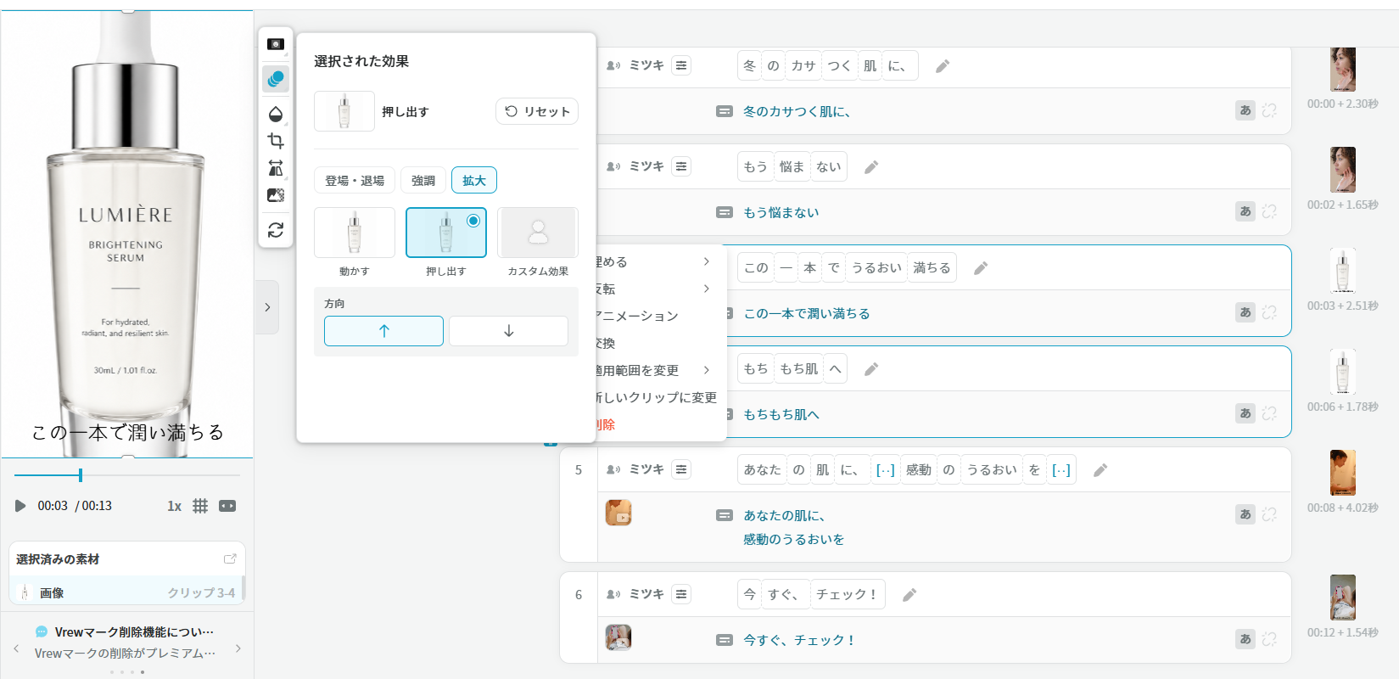Open ミツキ voice settings on clip 6
Viewport: 1399px width, 679px height.
pos(681,594)
